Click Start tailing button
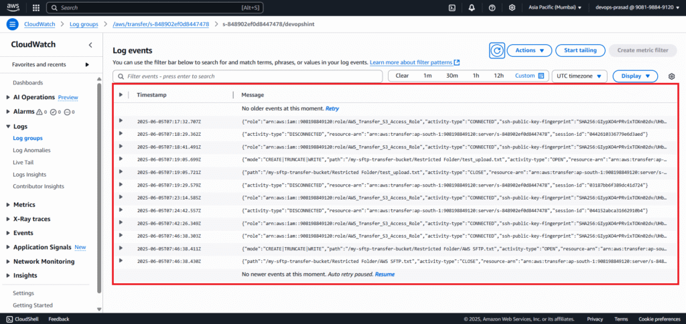686x324 pixels. pyautogui.click(x=580, y=50)
